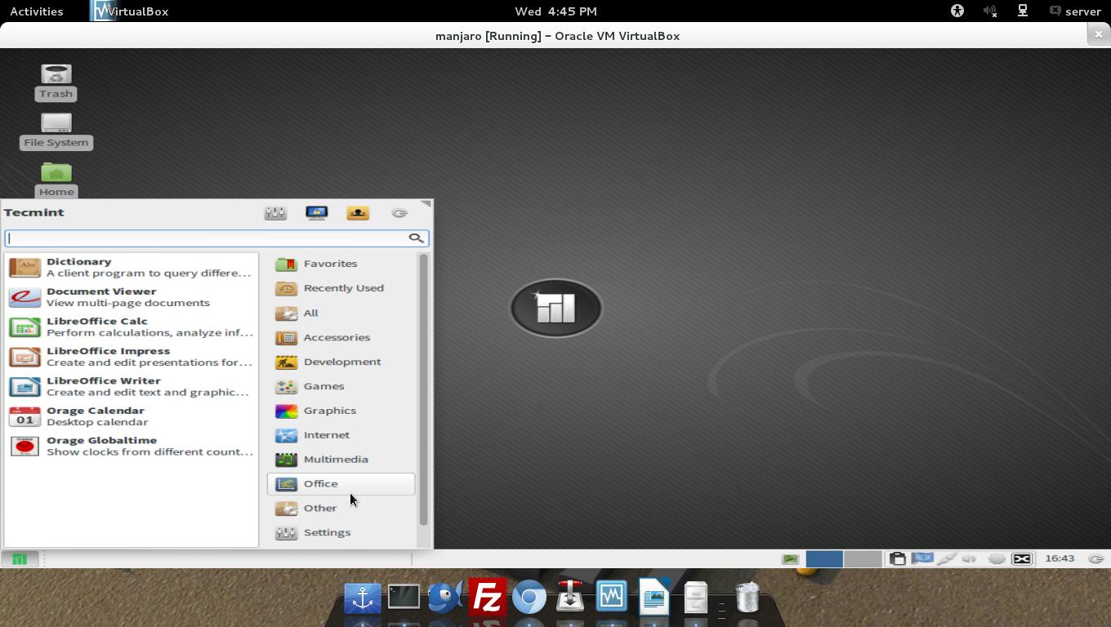Click the switch user icon in menu header
1111x627 pixels.
tap(358, 213)
